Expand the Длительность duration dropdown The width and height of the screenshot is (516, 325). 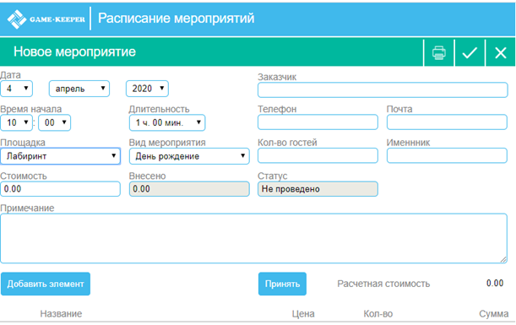(x=167, y=122)
